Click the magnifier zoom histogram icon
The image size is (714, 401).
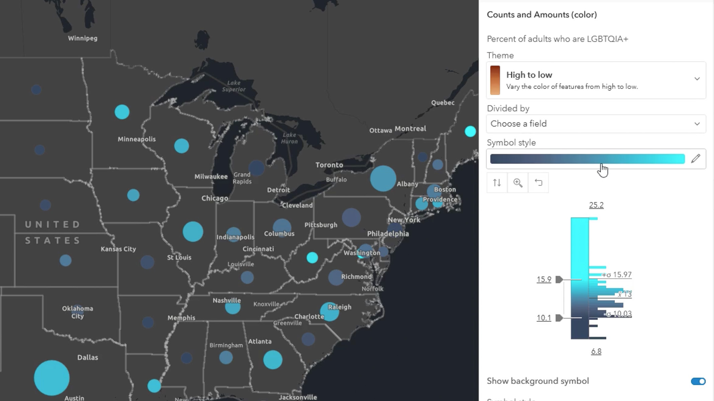point(518,183)
